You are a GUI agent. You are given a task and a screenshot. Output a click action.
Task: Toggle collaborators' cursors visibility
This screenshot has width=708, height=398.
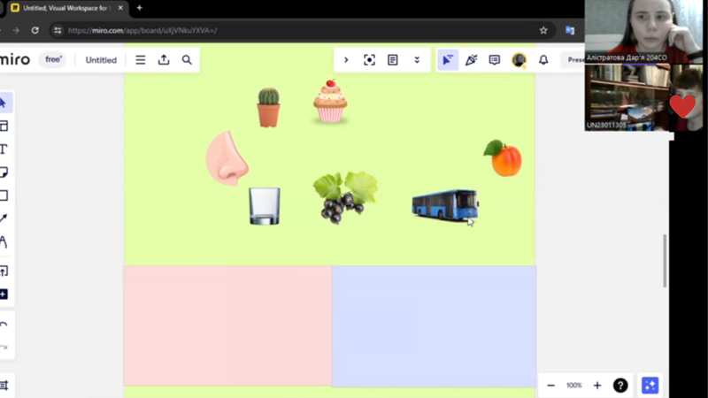click(x=448, y=60)
